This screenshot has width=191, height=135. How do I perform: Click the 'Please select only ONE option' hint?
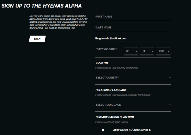pyautogui.click(x=111, y=122)
